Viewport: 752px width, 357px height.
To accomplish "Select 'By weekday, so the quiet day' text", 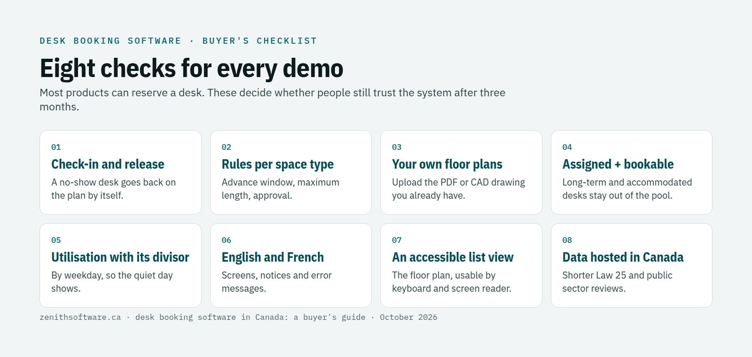I will coord(112,282).
